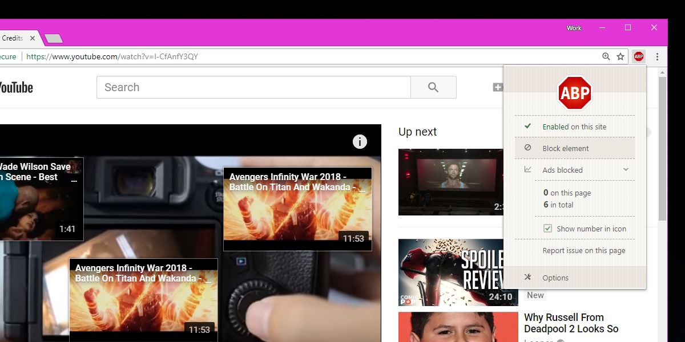Screen dimensions: 685x342
Task: Click the Ads blocked chart icon
Action: pos(528,169)
